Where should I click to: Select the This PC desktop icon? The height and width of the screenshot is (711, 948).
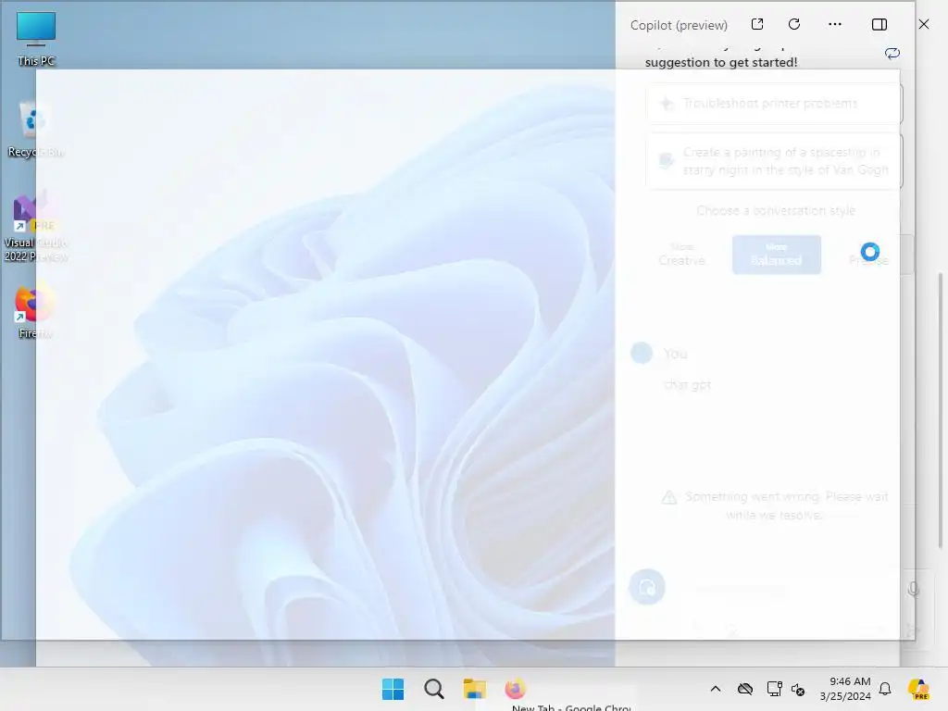(x=36, y=39)
